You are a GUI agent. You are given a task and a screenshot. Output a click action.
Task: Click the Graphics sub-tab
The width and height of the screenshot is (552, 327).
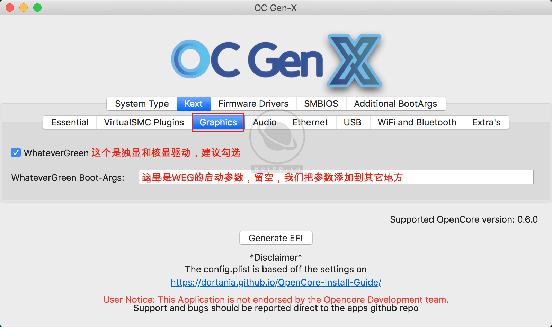[218, 122]
